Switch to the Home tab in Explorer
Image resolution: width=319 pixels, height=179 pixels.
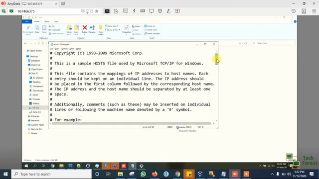click(x=37, y=21)
